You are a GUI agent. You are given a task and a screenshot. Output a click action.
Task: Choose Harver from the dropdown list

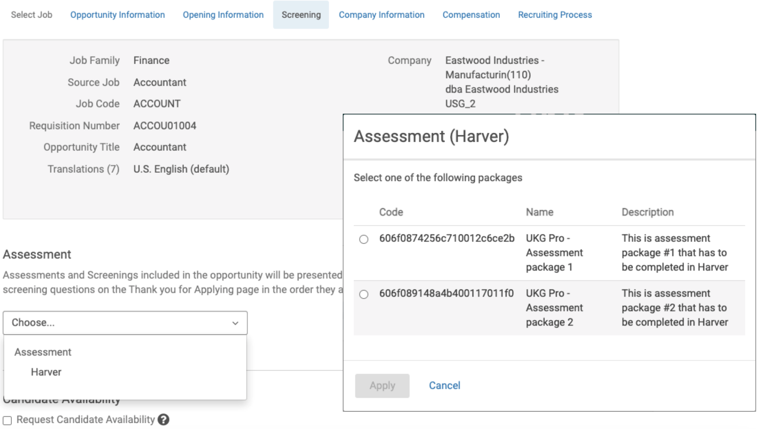click(46, 372)
